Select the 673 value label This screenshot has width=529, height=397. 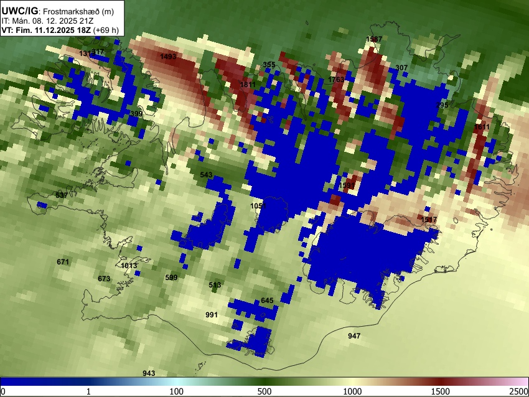click(104, 279)
